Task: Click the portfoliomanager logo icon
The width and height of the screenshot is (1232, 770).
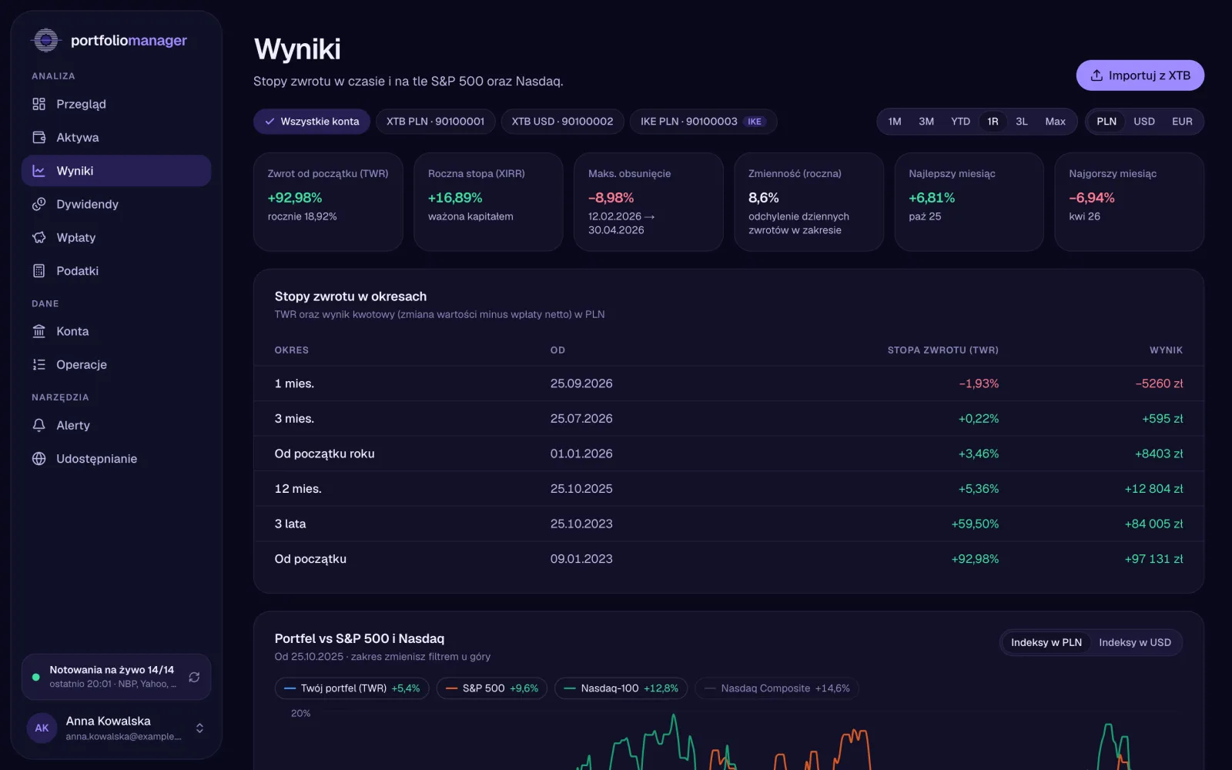Action: coord(46,40)
